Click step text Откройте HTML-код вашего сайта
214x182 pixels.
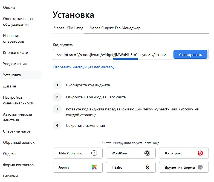point(96,97)
